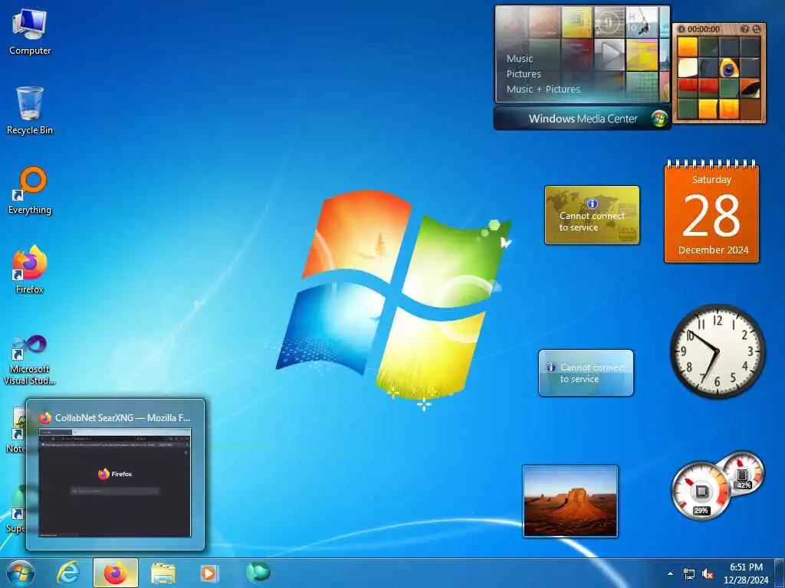Open the taskbar clock showing 6:51 PM

point(746,573)
